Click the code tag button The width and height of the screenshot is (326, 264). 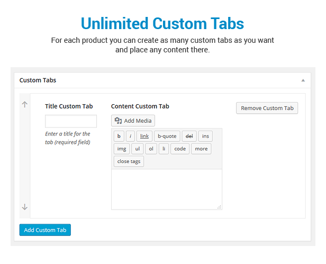click(x=180, y=149)
